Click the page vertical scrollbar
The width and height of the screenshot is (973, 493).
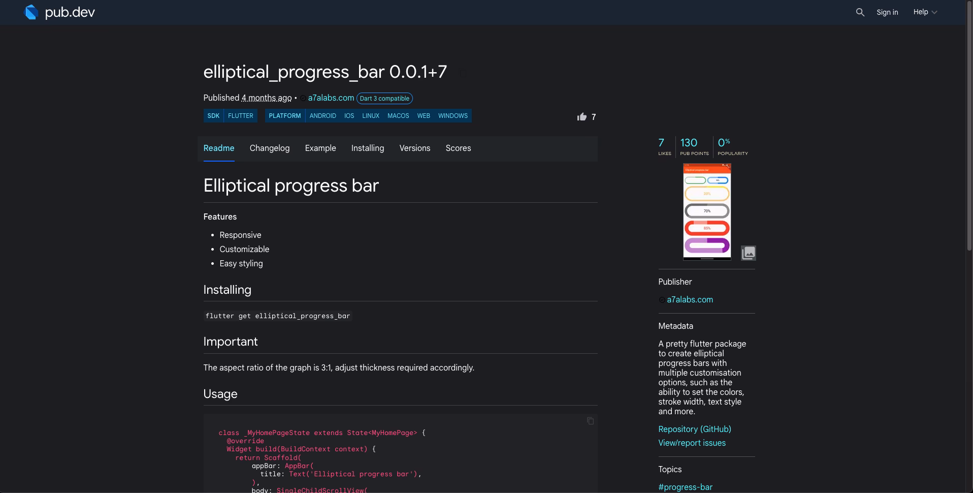969,127
